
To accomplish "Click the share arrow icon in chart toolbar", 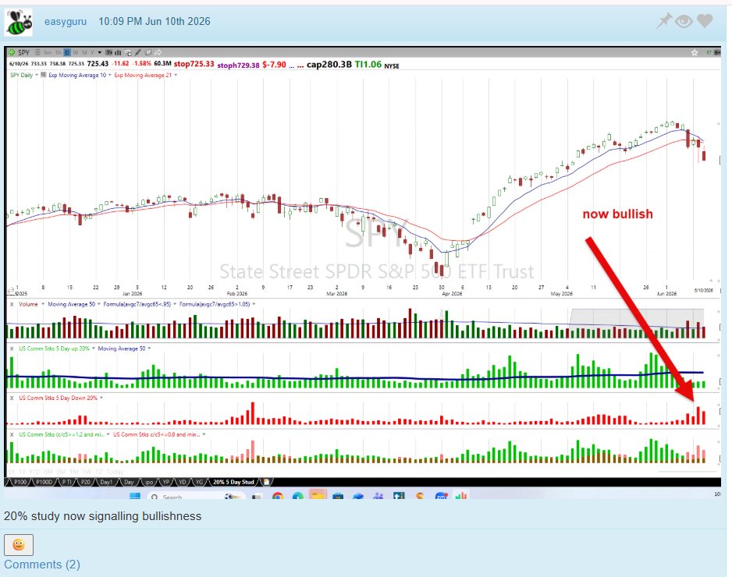I will point(158,52).
